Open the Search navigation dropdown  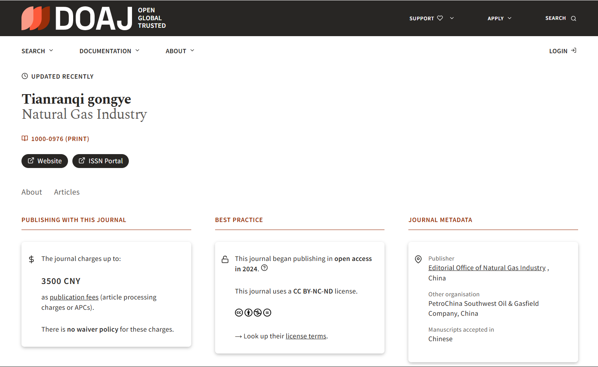click(37, 51)
